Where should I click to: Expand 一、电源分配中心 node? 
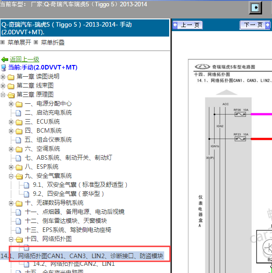(x=11, y=104)
